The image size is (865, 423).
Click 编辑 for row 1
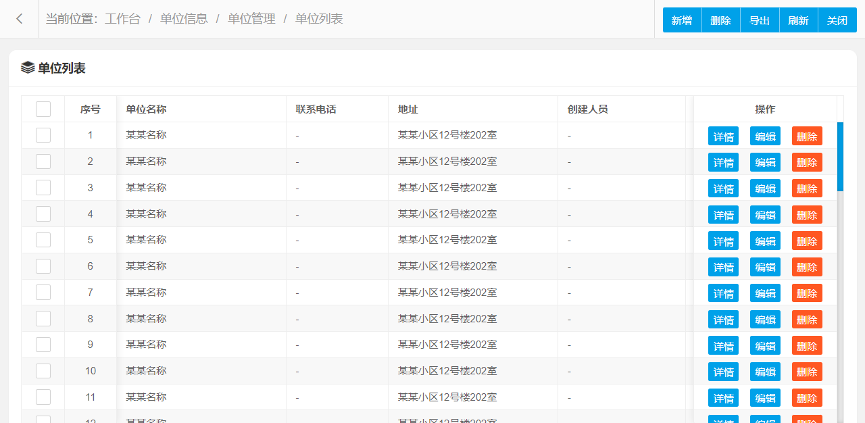(x=765, y=136)
